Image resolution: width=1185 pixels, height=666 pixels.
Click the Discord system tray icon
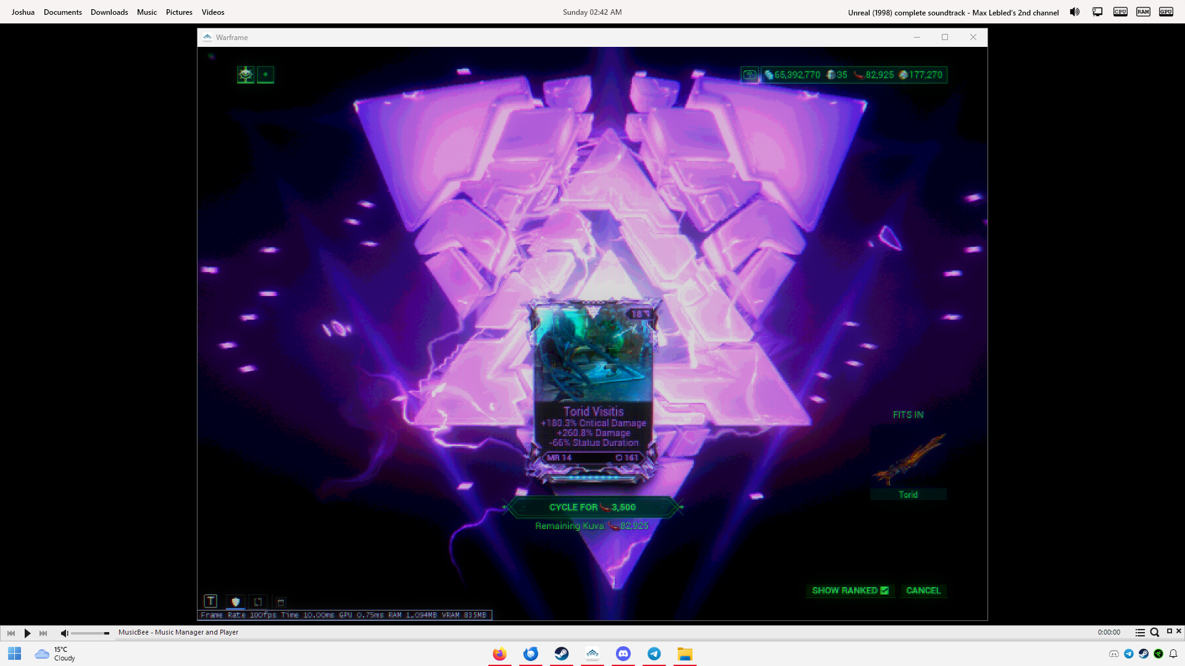coord(1114,654)
